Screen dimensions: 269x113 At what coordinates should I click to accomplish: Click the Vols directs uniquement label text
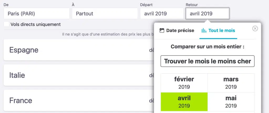click(36, 24)
